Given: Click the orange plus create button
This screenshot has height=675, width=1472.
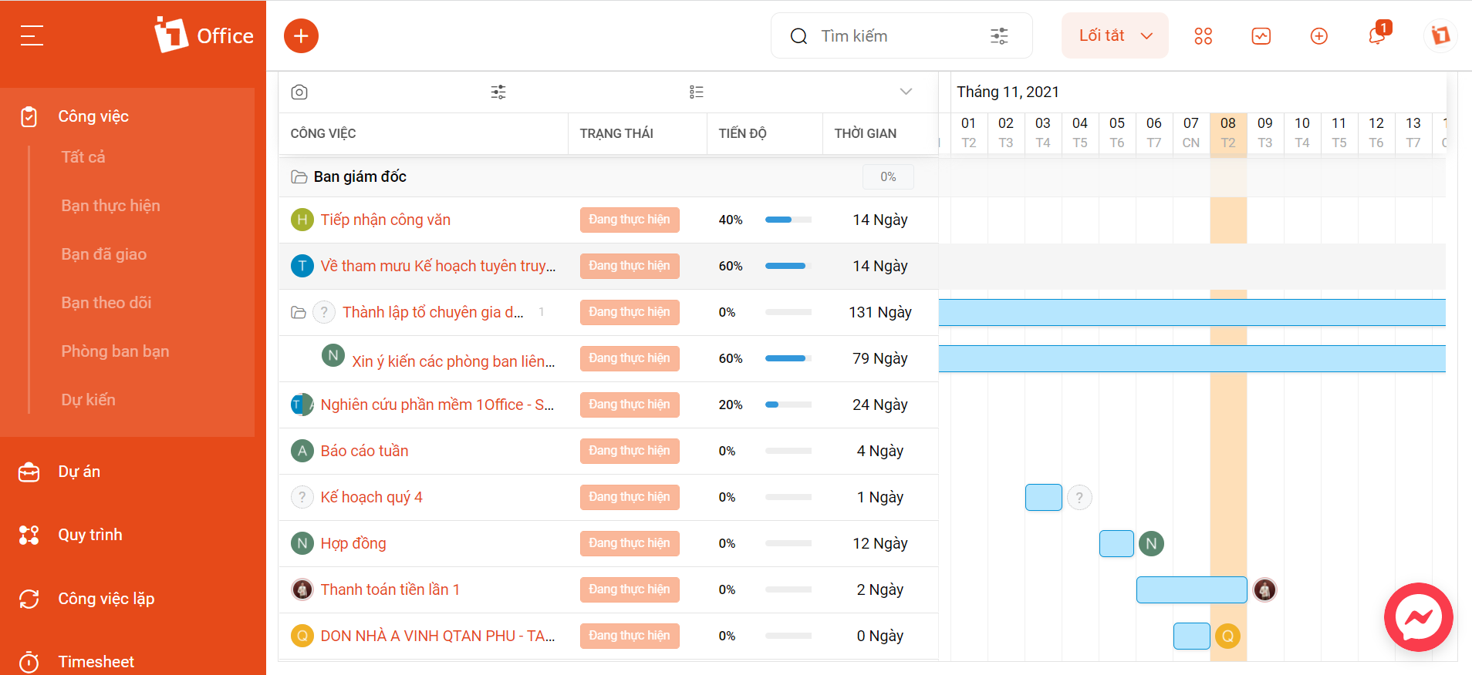Looking at the screenshot, I should click(x=301, y=36).
